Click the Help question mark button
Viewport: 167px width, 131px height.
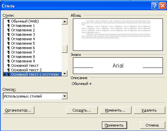[155, 6]
